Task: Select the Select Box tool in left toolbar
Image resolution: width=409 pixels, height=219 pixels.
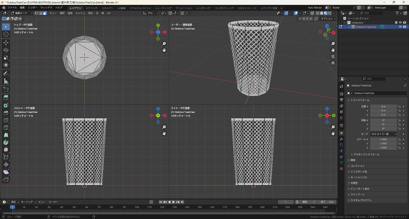Action: click(x=6, y=27)
